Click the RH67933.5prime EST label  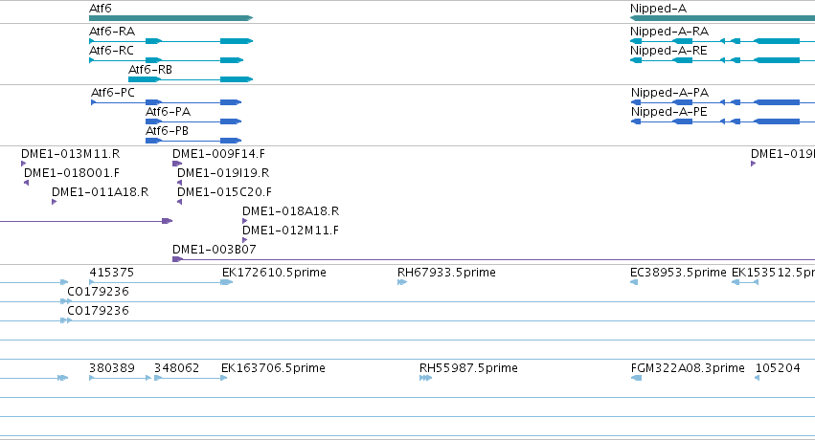pyautogui.click(x=446, y=273)
